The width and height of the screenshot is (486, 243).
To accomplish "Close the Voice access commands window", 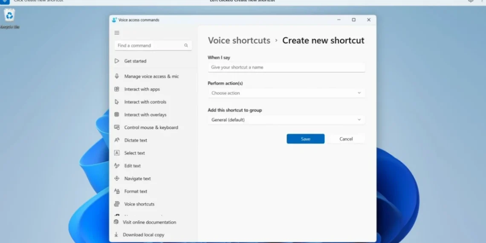I will tap(368, 20).
